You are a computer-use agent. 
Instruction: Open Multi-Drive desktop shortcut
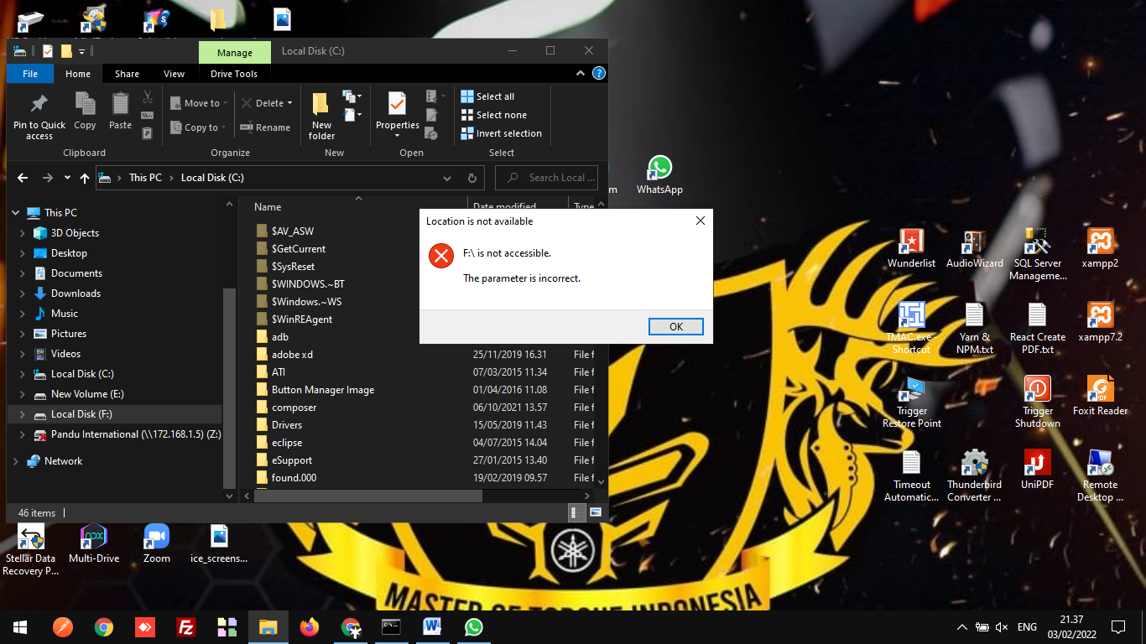(x=94, y=543)
